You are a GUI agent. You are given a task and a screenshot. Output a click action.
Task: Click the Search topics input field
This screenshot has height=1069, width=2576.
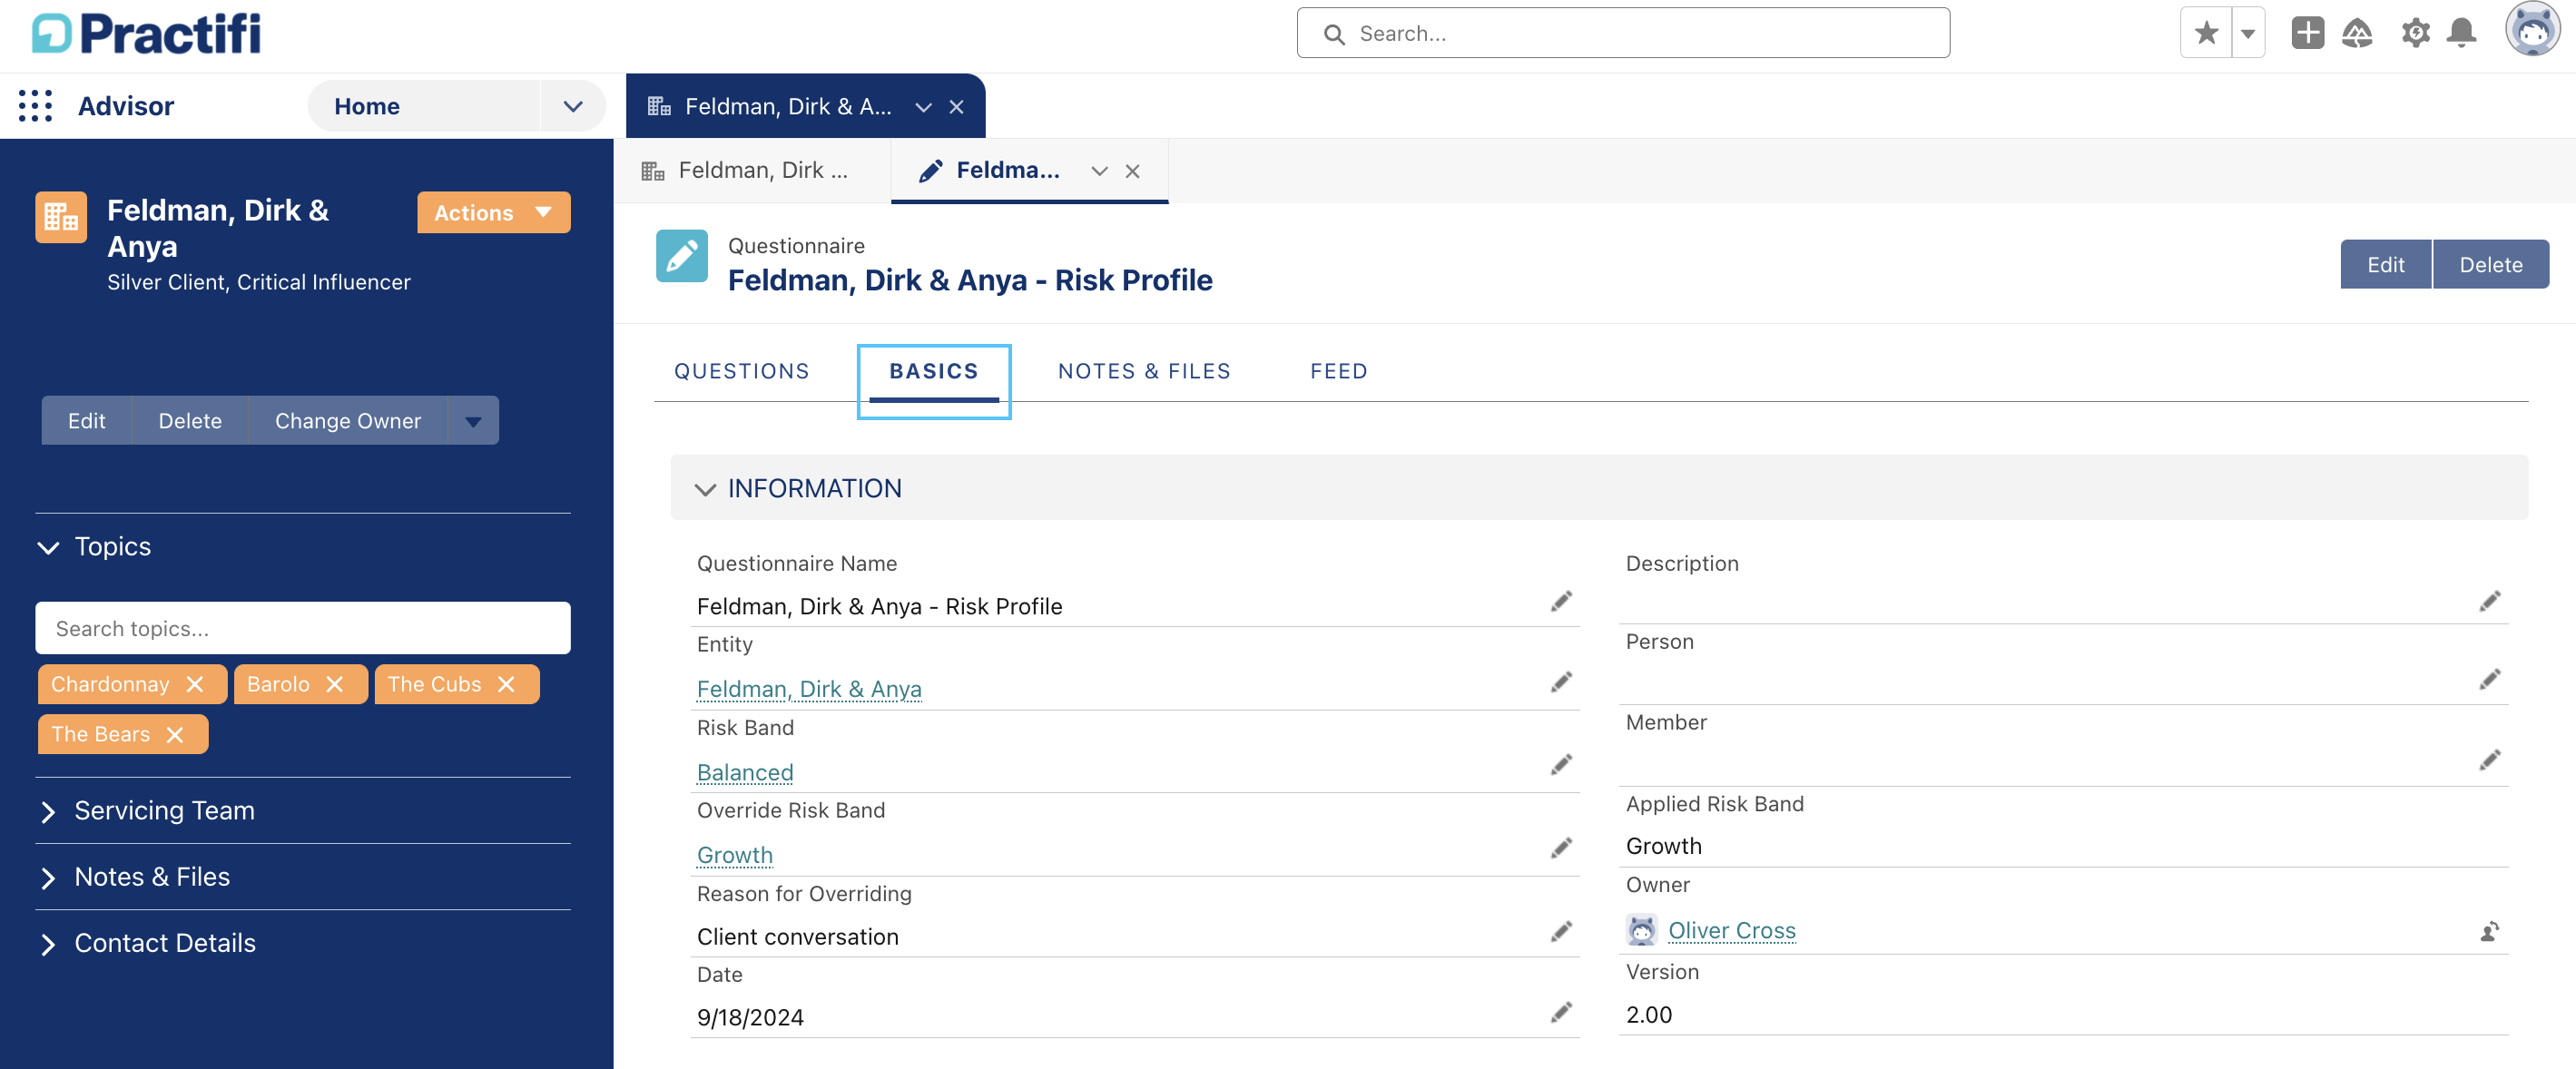click(302, 629)
